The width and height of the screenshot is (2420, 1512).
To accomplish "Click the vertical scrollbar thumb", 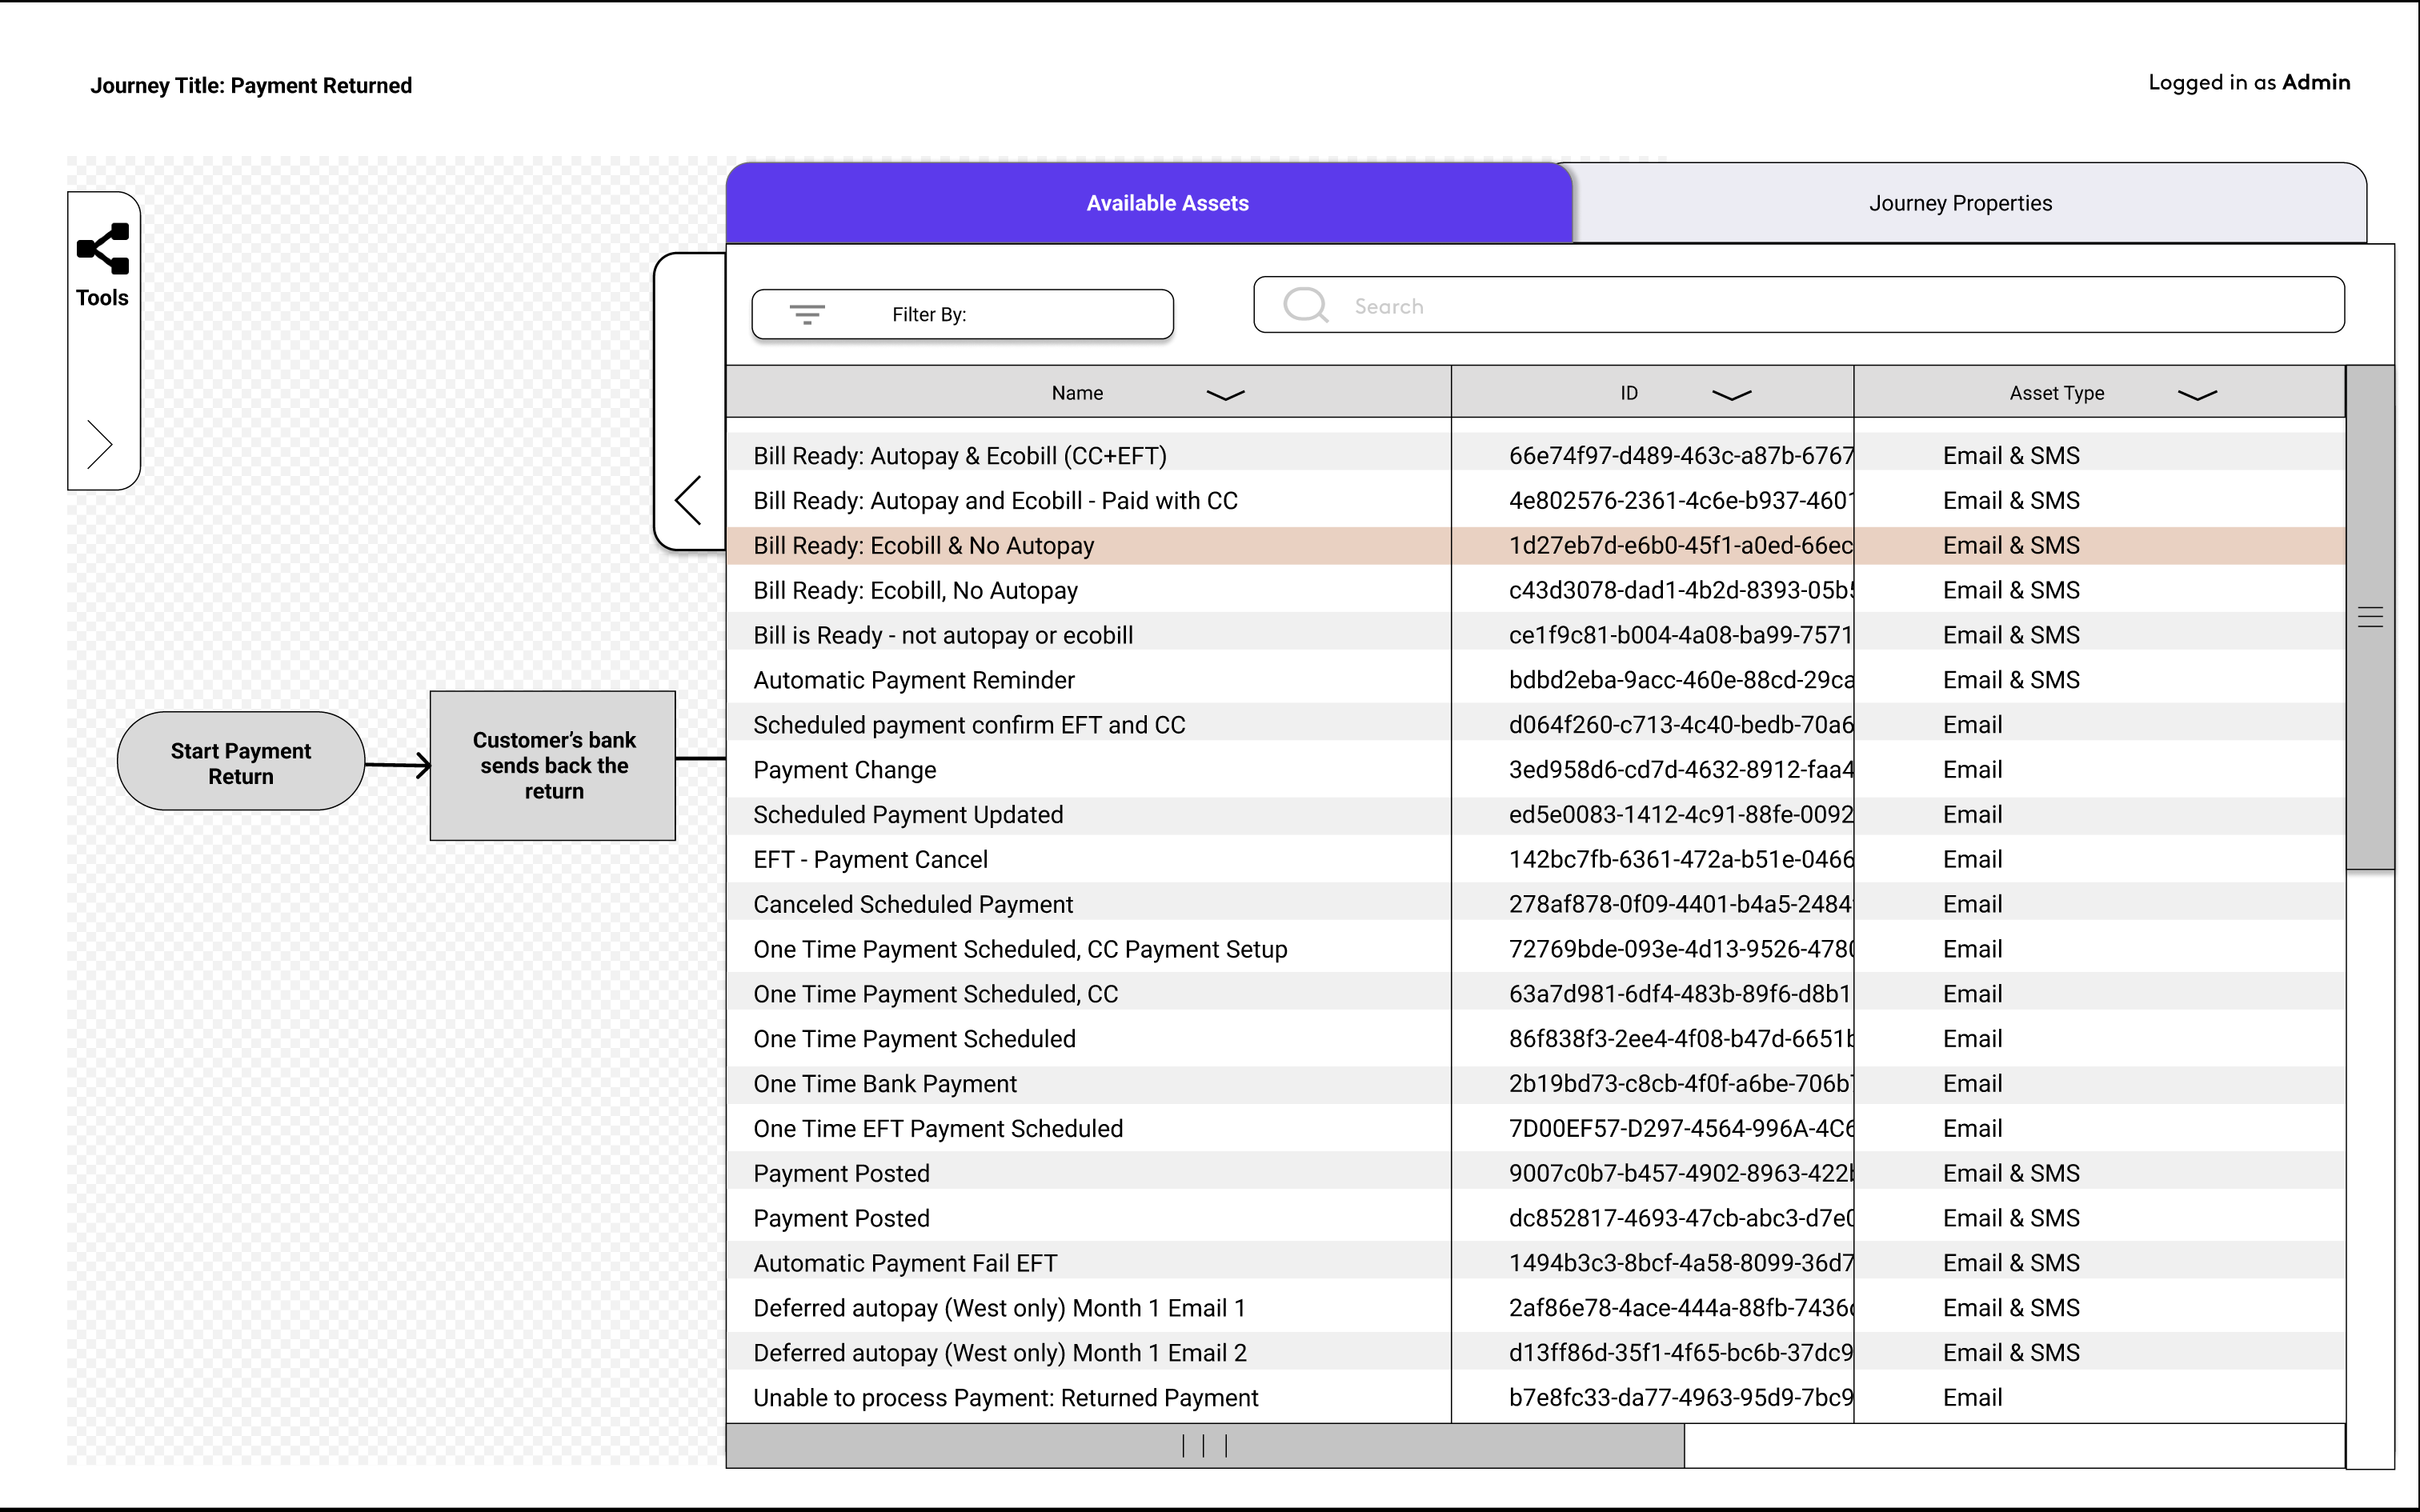I will (2370, 617).
